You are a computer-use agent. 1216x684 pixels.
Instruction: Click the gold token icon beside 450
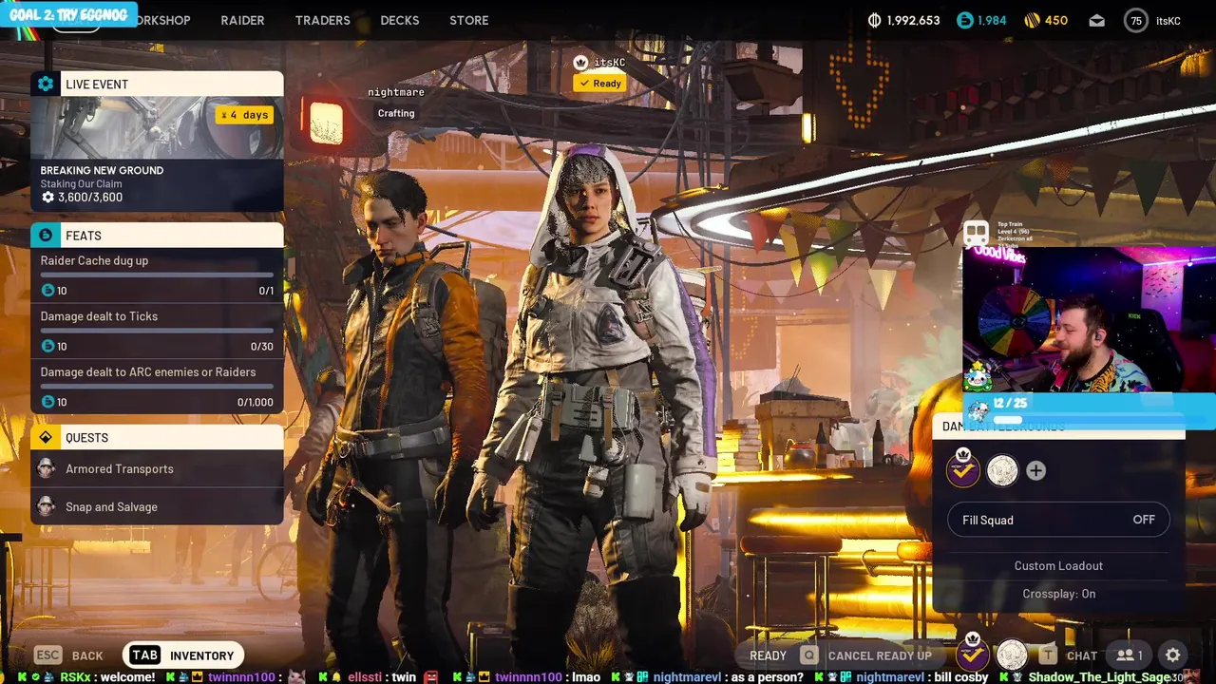pyautogui.click(x=1033, y=20)
